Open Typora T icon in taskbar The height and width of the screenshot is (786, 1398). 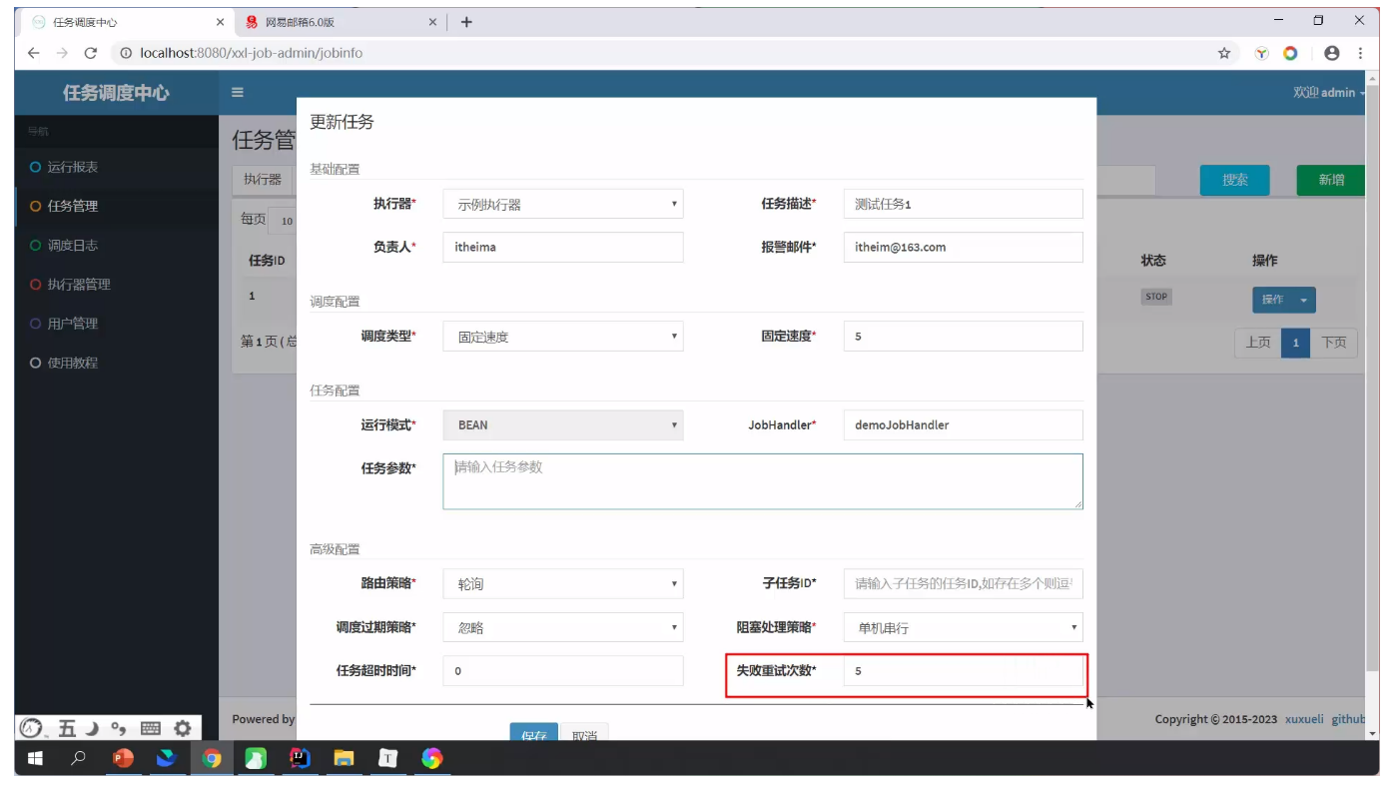pos(387,758)
